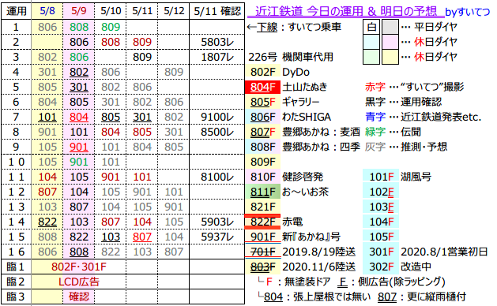This screenshot has width=497, height=306.
Task: Select the red 804 cell in row 7
Action: (x=78, y=117)
